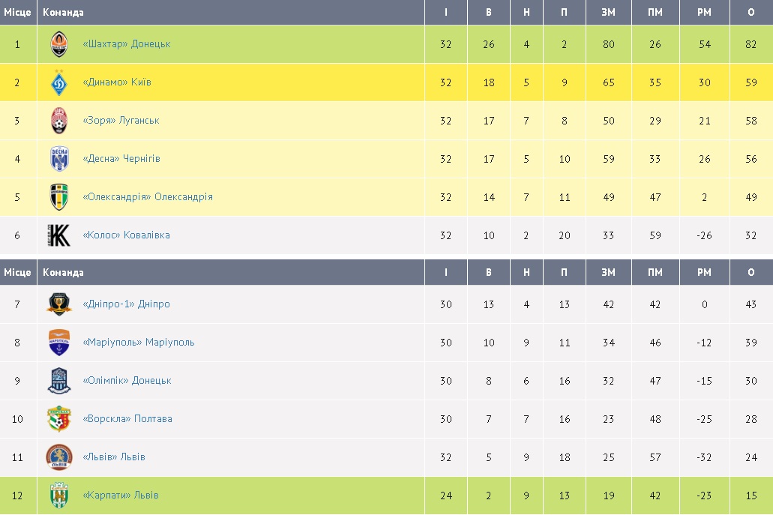Open the «Карпати» Львів link
773x515 pixels.
click(121, 496)
